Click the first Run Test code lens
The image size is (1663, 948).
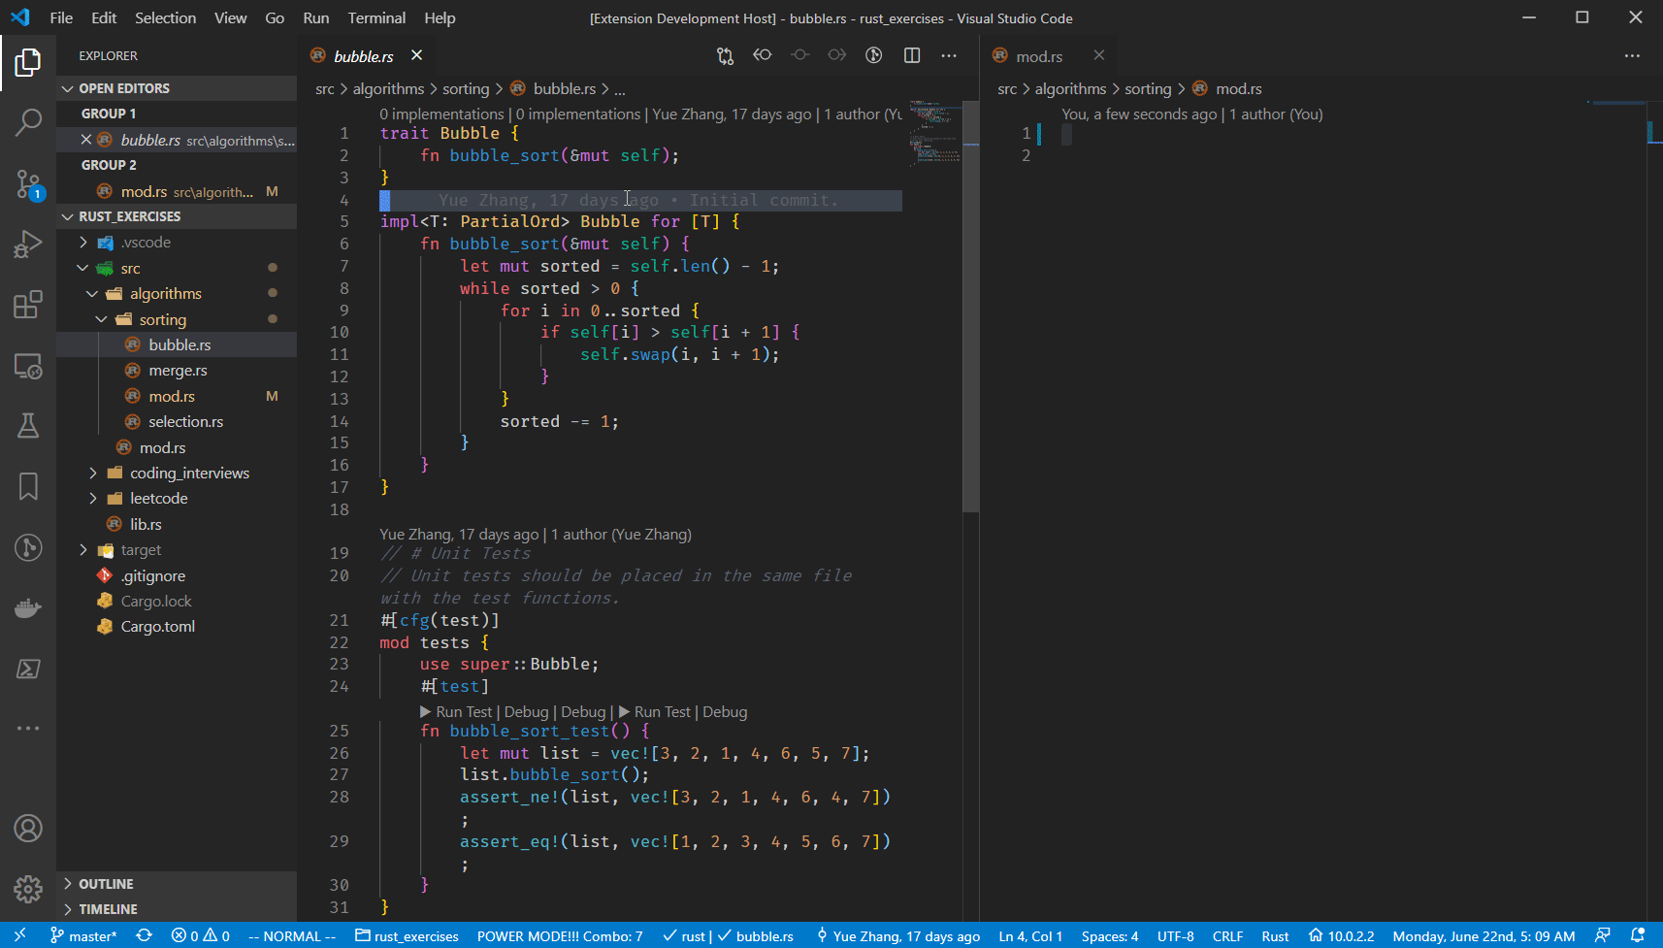click(456, 711)
